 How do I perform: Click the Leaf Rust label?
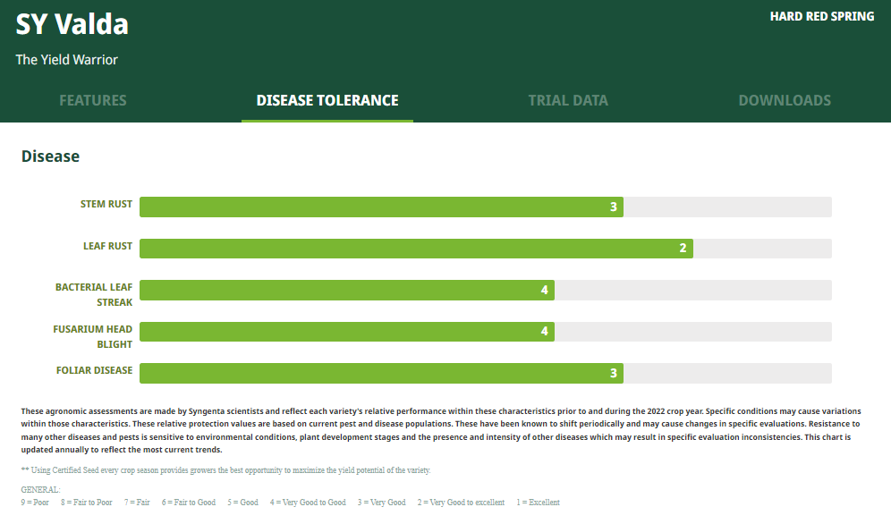pyautogui.click(x=108, y=246)
